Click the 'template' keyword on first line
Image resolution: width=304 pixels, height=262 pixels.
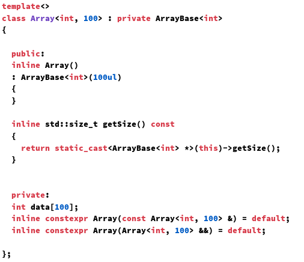(x=21, y=7)
